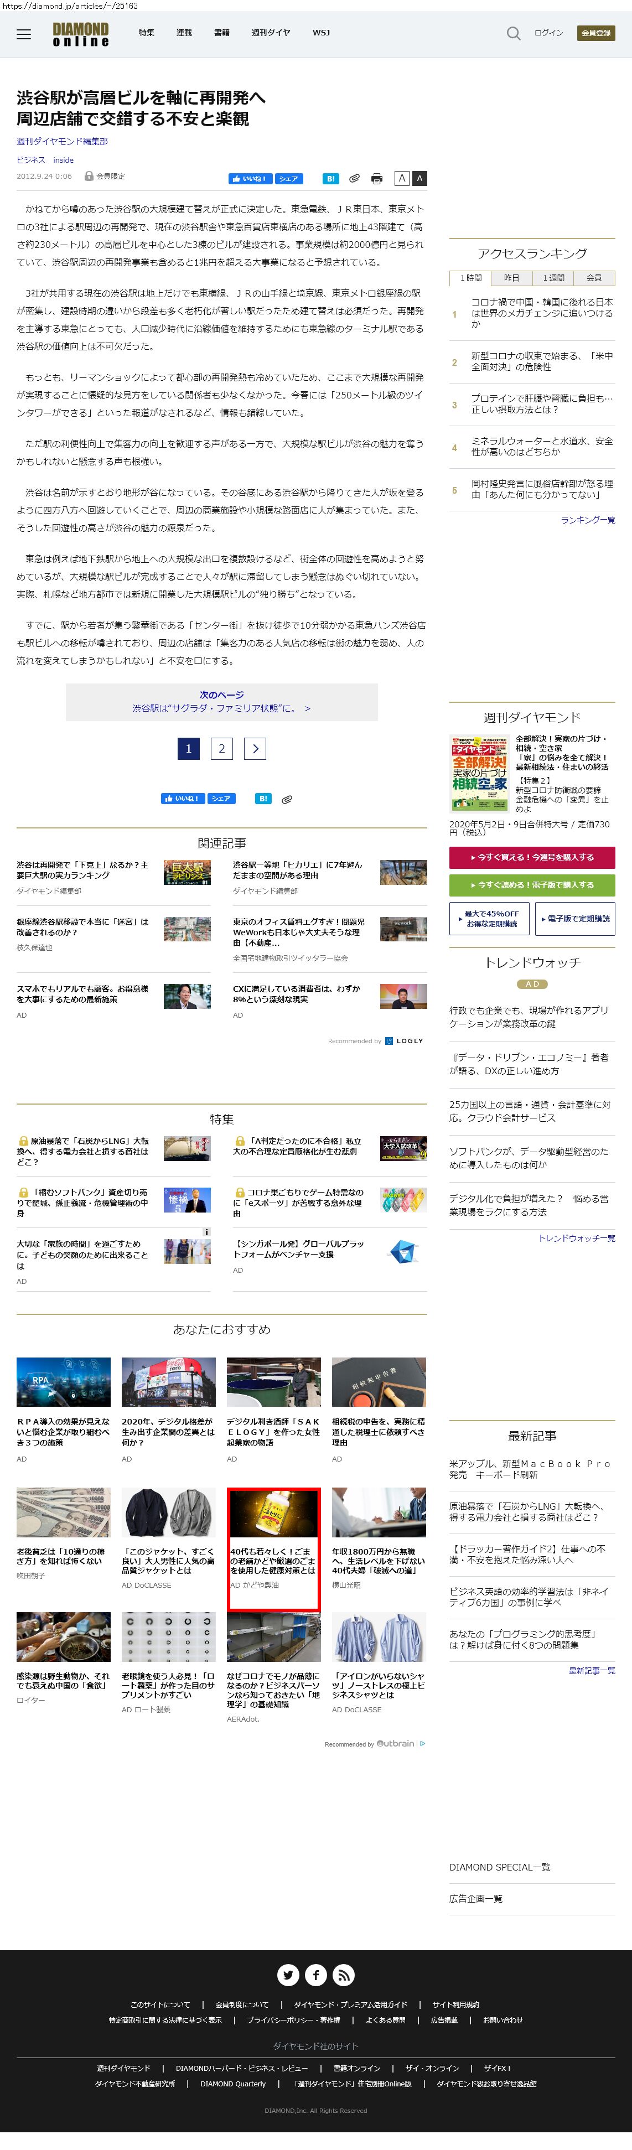Open the 週刊ダイヤ menu item
The width and height of the screenshot is (632, 2150).
(271, 33)
